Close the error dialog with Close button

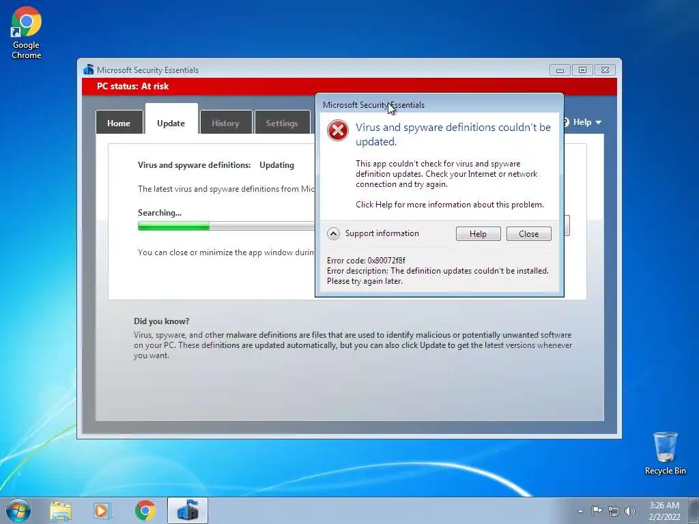529,234
